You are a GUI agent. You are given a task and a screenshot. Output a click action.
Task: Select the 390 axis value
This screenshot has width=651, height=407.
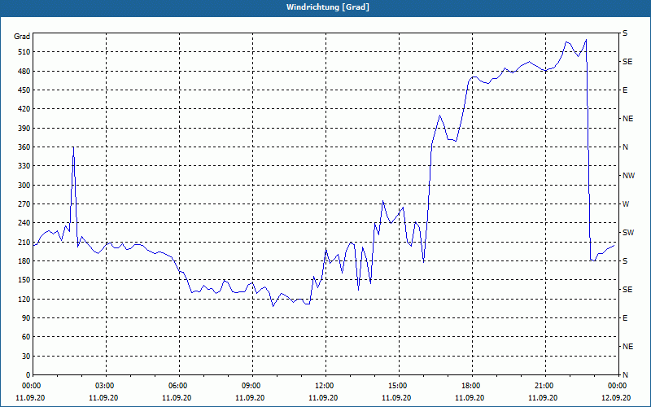pyautogui.click(x=24, y=128)
